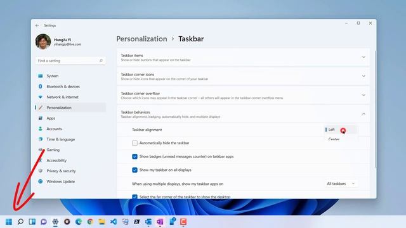Click the Taskbar alignment label

pyautogui.click(x=147, y=130)
